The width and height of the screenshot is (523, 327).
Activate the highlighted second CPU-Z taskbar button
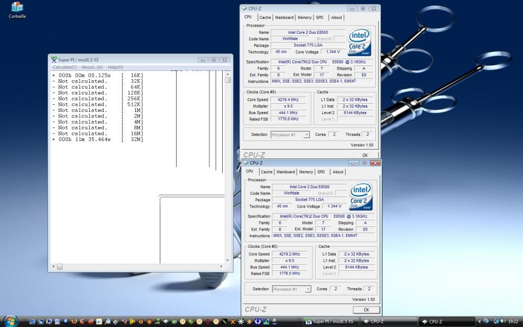(446, 322)
